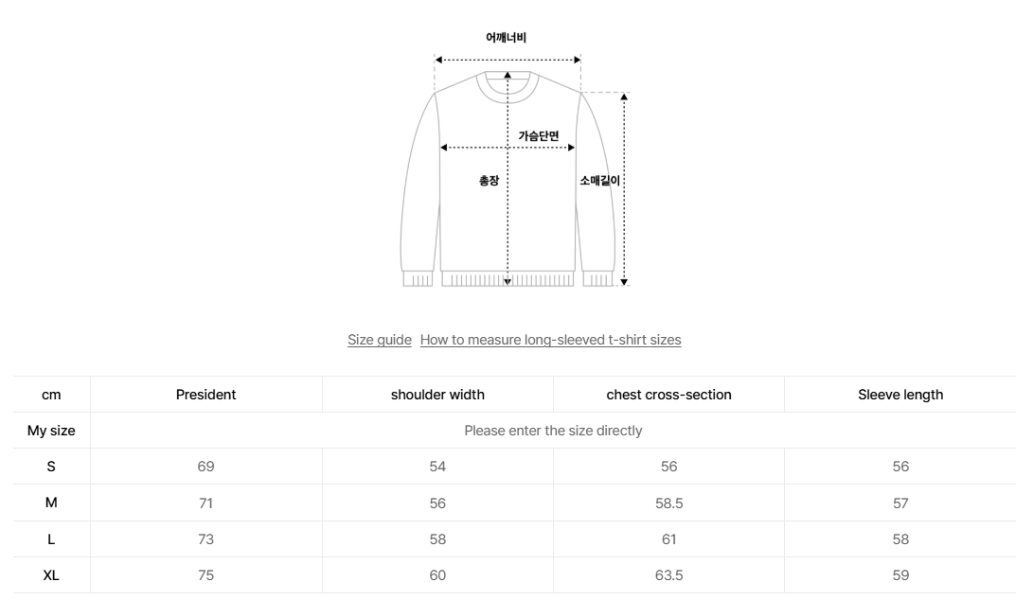Open the Size guide link
The image size is (1033, 600).
coord(379,340)
